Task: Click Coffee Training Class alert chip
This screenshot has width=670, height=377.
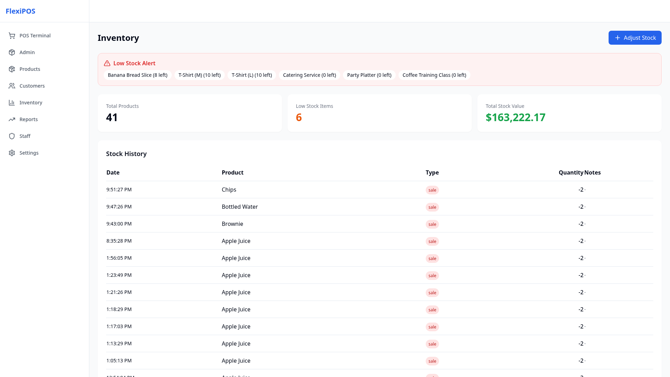Action: point(434,75)
